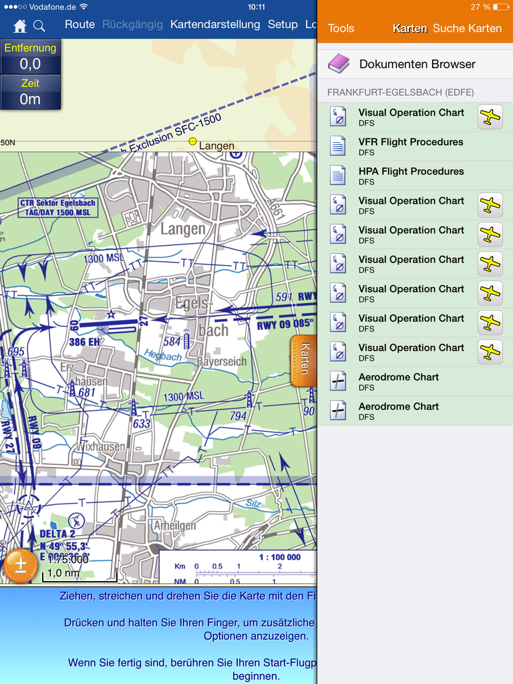Open HPA Flight Procedures document

(410, 176)
